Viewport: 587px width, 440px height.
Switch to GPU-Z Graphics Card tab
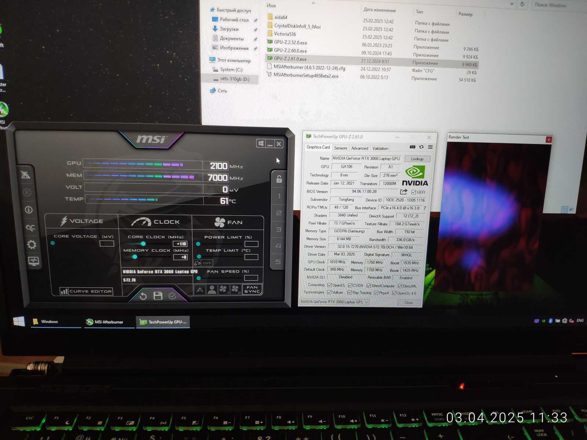pos(318,147)
